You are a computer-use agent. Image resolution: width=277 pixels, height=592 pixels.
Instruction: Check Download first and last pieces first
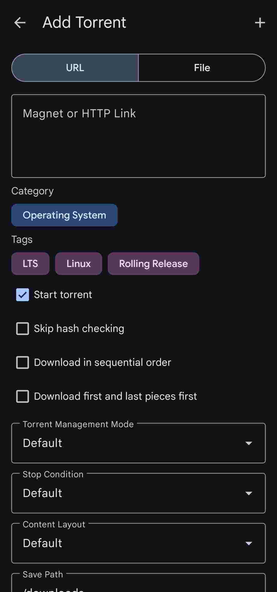[x=23, y=396]
